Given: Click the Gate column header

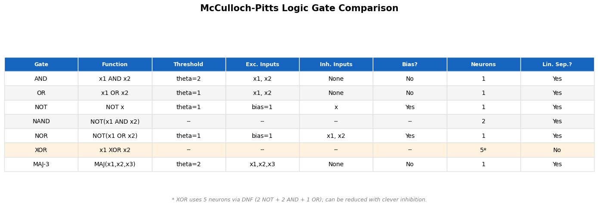Looking at the screenshot, I should (41, 64).
